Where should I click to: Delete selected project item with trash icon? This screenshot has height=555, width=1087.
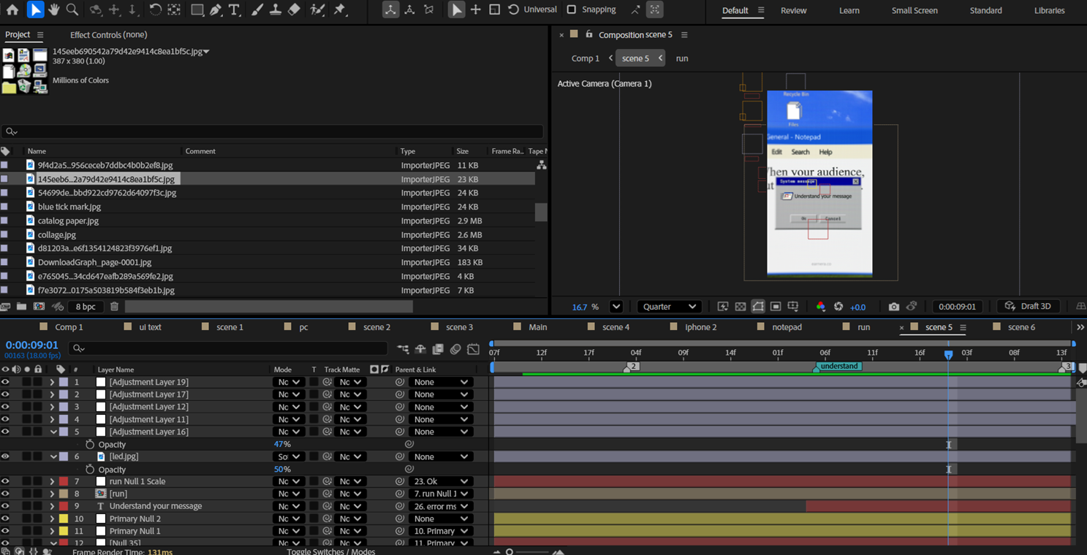tap(114, 307)
